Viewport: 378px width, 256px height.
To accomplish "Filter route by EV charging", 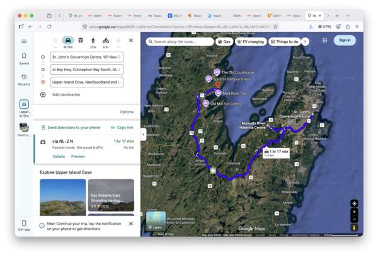I will tap(251, 42).
